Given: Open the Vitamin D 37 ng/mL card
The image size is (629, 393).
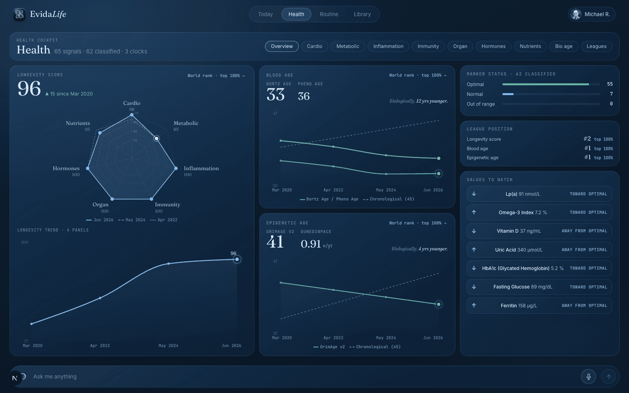Looking at the screenshot, I should (x=539, y=231).
